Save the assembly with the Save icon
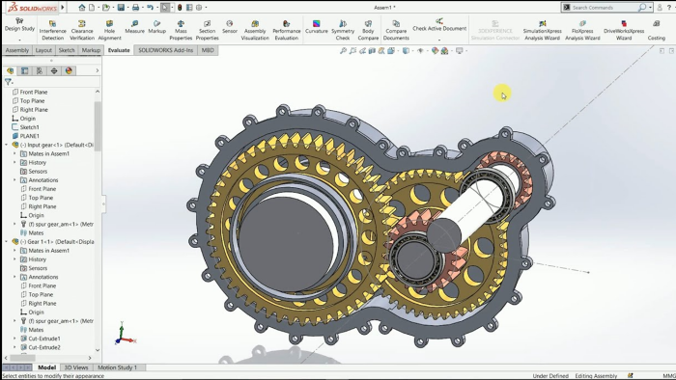 [x=121, y=8]
